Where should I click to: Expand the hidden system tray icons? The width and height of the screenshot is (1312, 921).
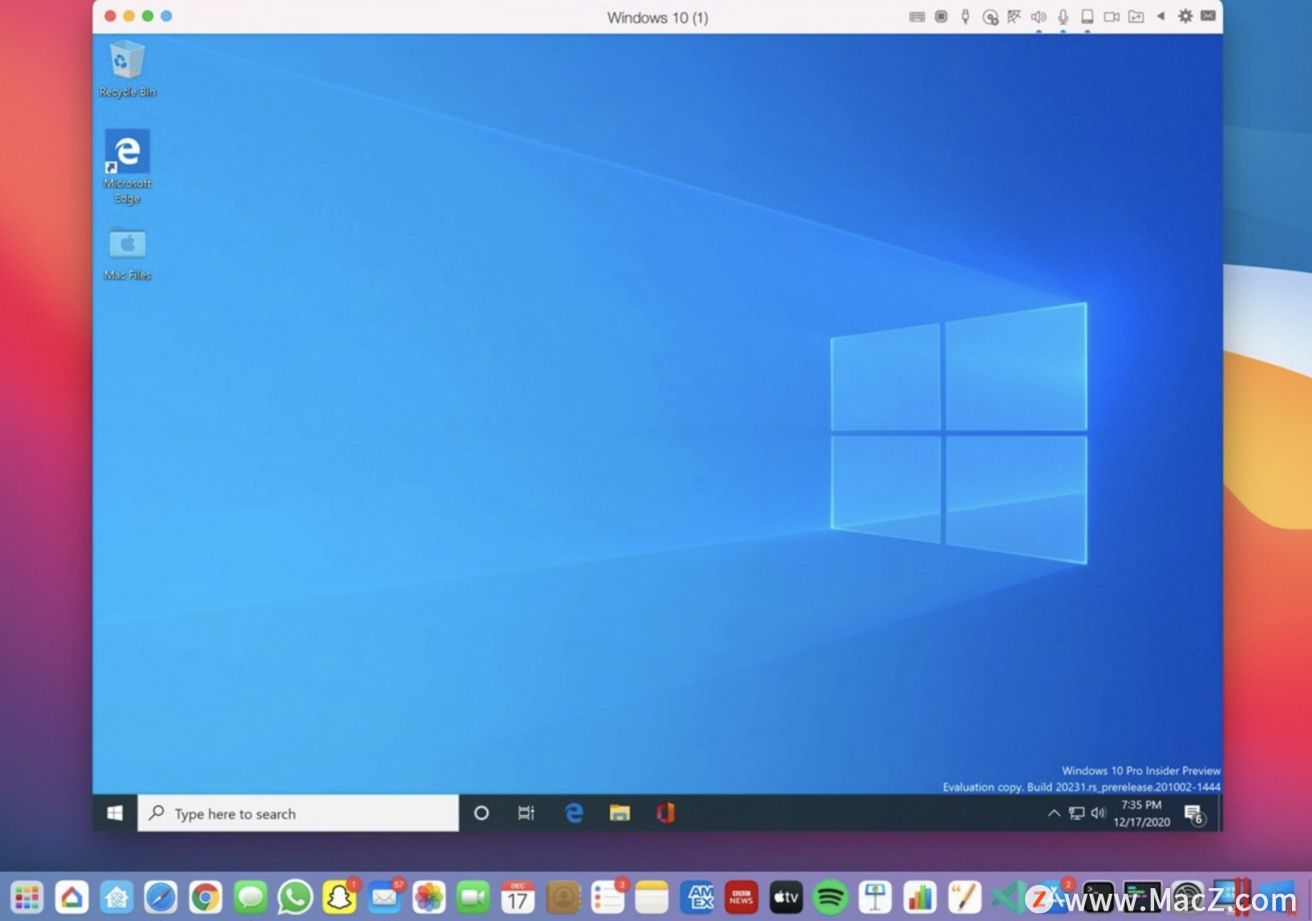(x=1054, y=813)
